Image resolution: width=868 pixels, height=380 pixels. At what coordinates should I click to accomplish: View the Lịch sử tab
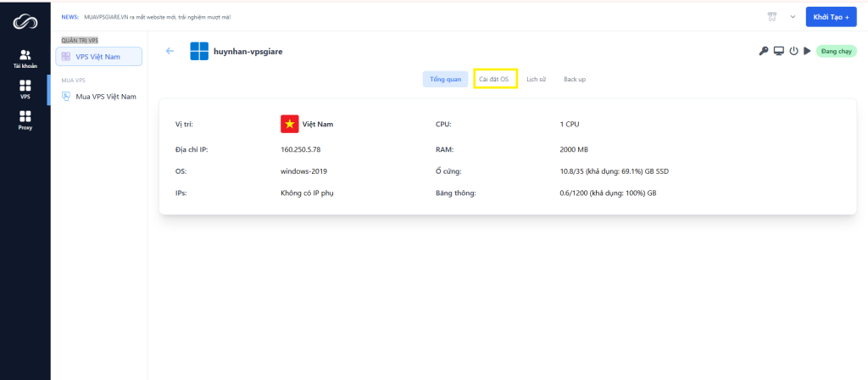tap(536, 79)
